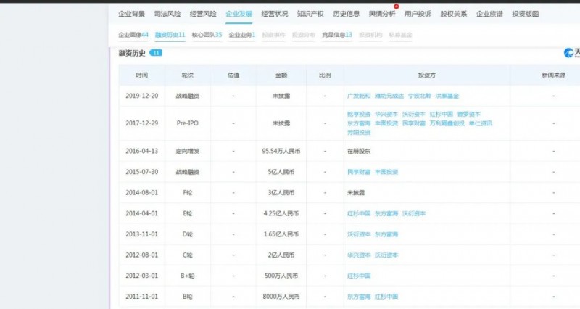Open the 企业业务 1 sub-tab

(242, 35)
